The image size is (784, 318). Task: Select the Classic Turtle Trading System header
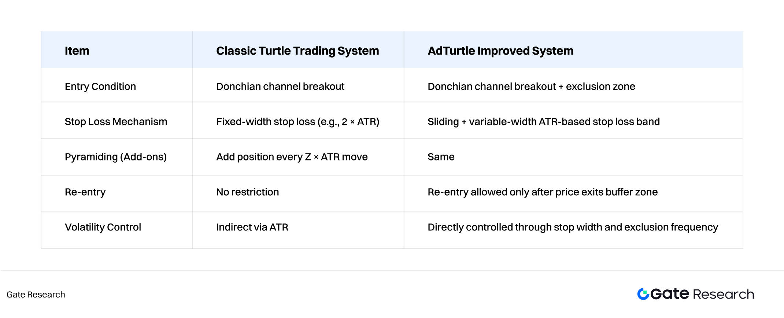(x=297, y=51)
